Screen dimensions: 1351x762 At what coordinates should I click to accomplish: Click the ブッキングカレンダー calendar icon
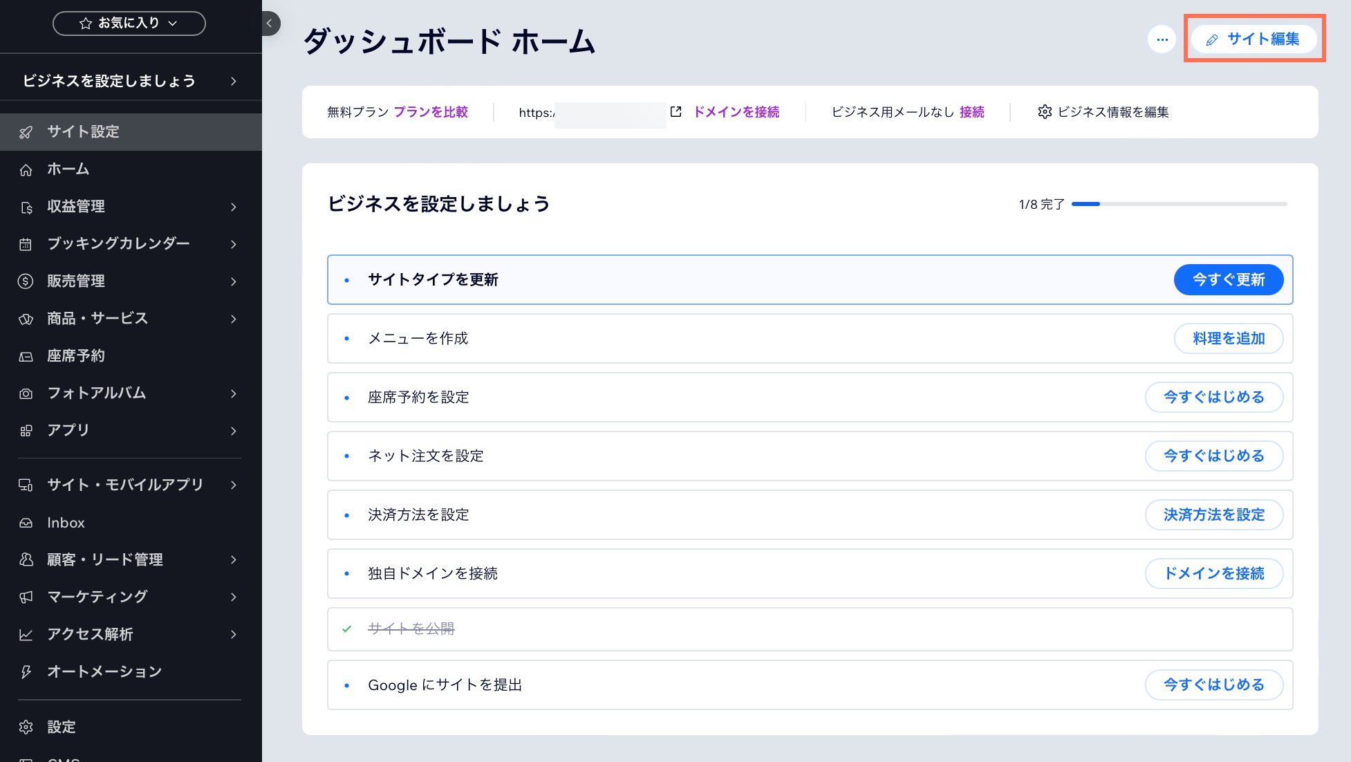26,243
